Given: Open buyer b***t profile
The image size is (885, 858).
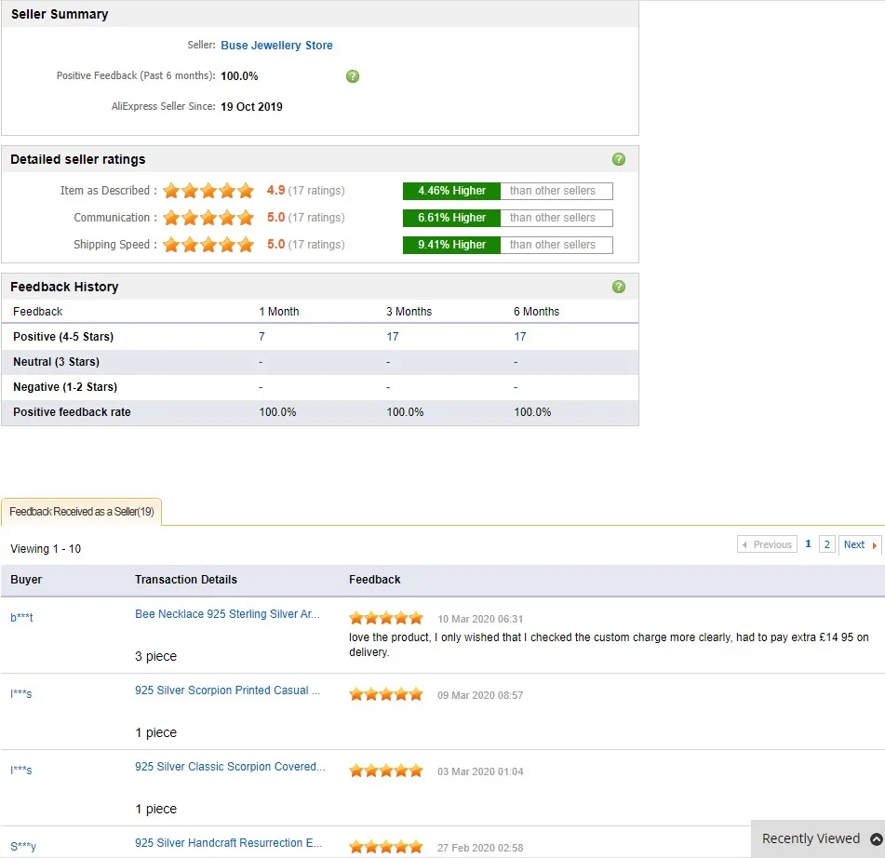Looking at the screenshot, I should (21, 618).
